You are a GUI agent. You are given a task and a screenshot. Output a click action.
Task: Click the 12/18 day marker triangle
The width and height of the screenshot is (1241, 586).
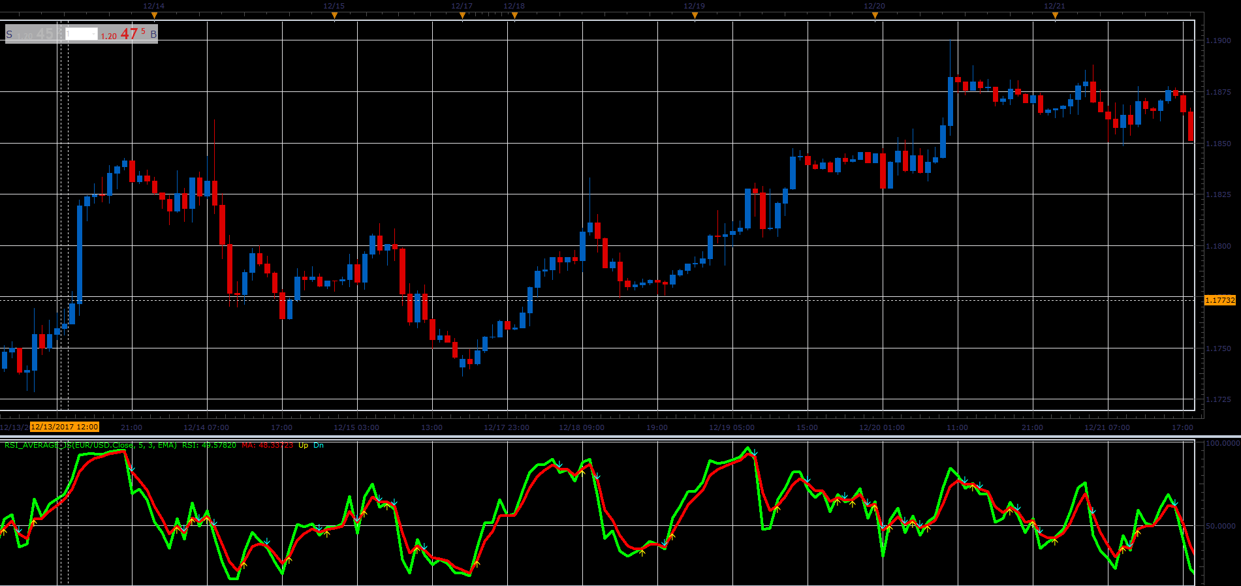click(x=514, y=15)
